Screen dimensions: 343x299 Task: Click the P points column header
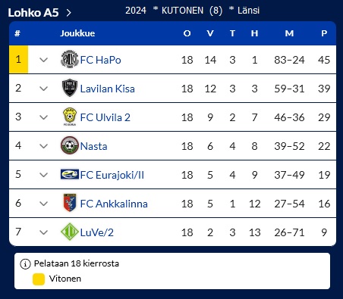[324, 33]
